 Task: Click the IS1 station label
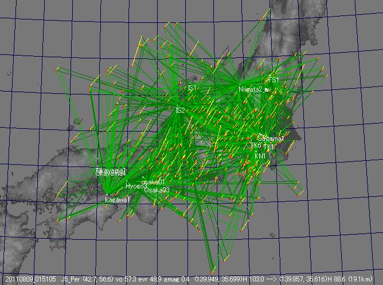coord(192,88)
